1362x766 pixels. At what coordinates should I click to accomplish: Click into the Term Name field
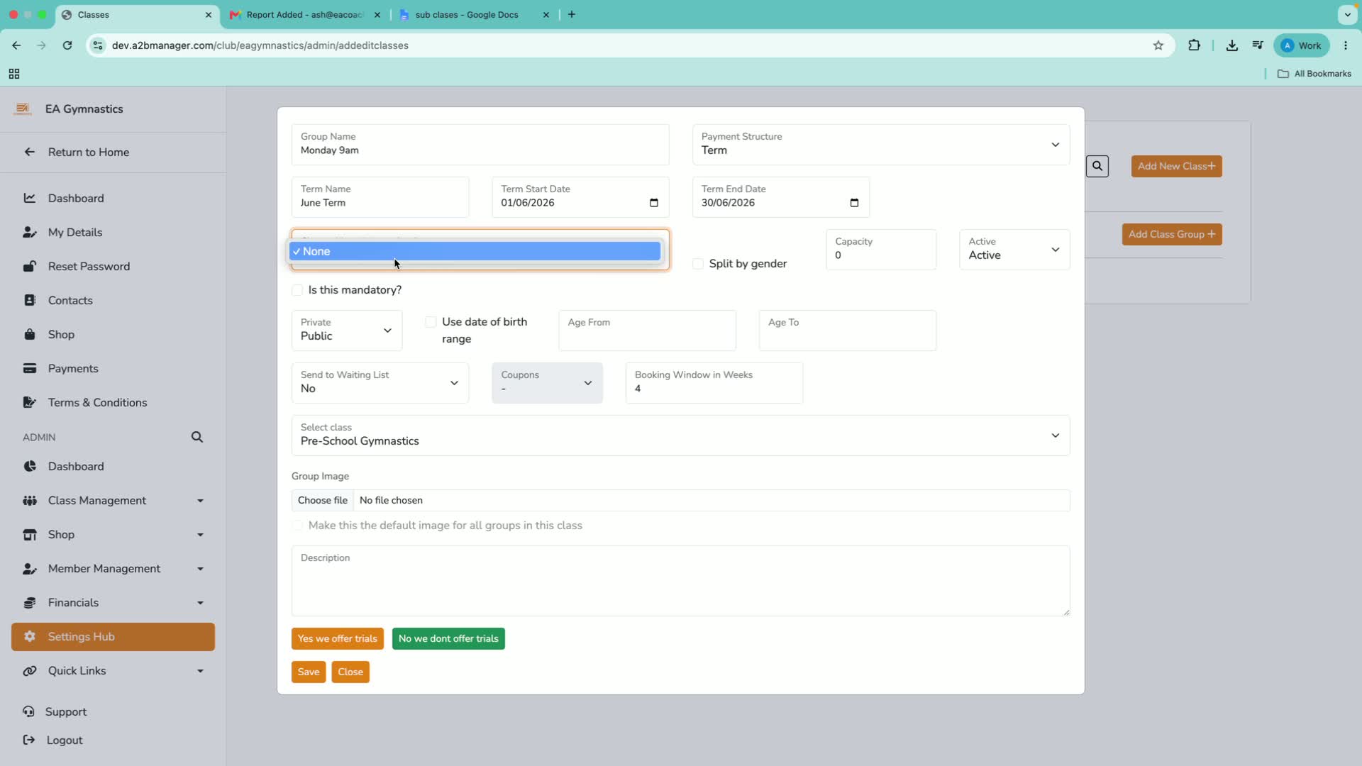tap(380, 197)
